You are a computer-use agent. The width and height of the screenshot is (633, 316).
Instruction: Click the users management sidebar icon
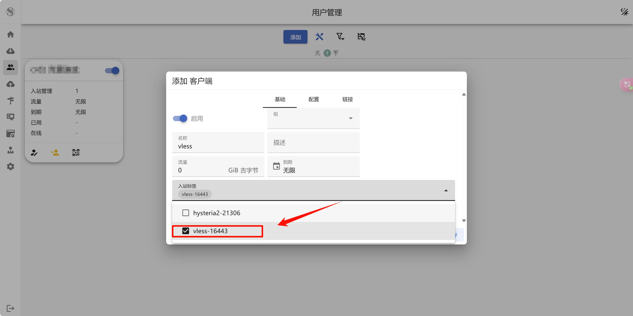click(x=10, y=67)
